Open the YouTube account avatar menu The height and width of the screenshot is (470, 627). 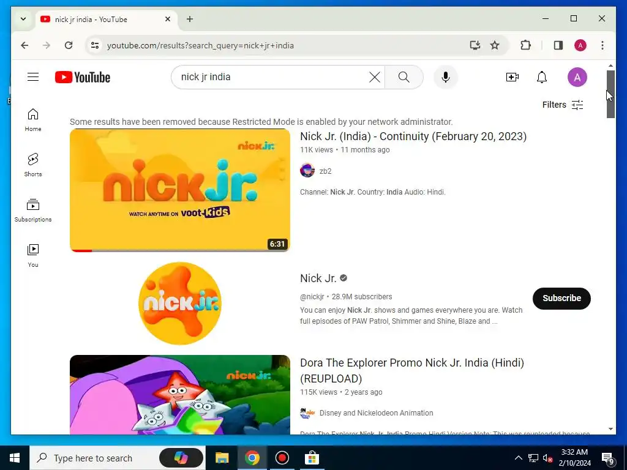coord(577,77)
